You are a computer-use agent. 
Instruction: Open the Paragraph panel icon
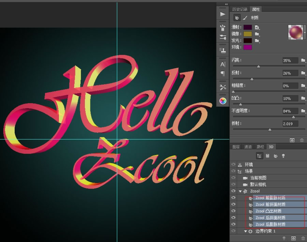223,73
